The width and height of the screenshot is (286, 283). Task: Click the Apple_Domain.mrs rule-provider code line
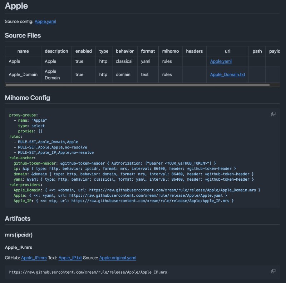[137, 190]
